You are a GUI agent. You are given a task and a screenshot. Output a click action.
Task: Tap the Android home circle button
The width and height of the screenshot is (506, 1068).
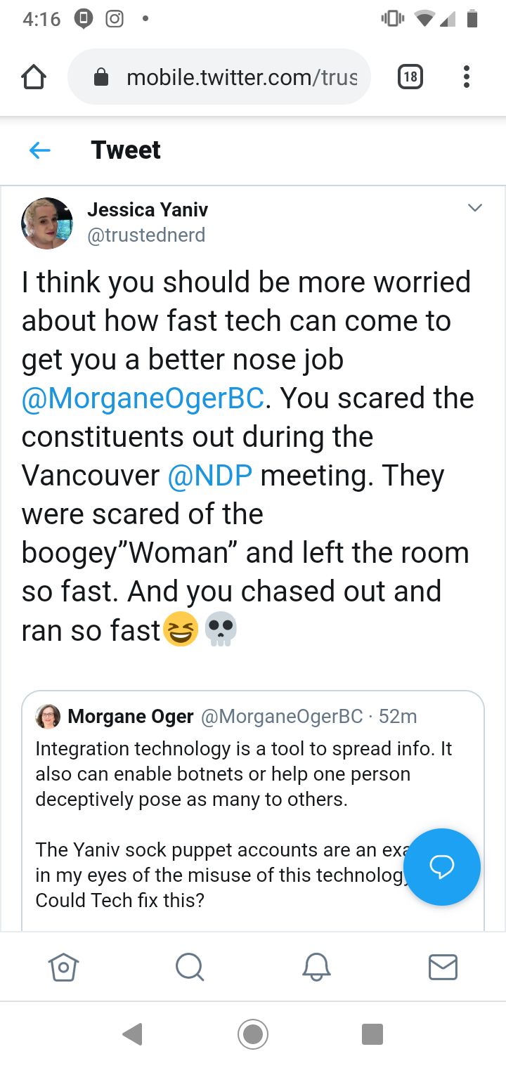pos(253,1034)
